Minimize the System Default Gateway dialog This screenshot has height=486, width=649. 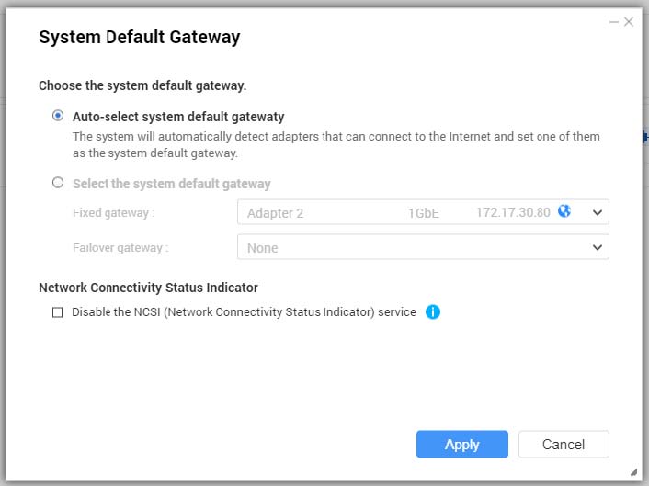[613, 21]
